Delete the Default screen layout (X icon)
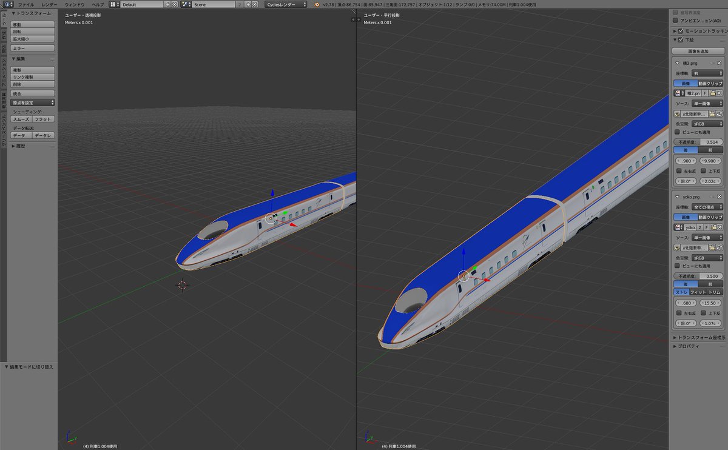This screenshot has height=450, width=728. (175, 4)
